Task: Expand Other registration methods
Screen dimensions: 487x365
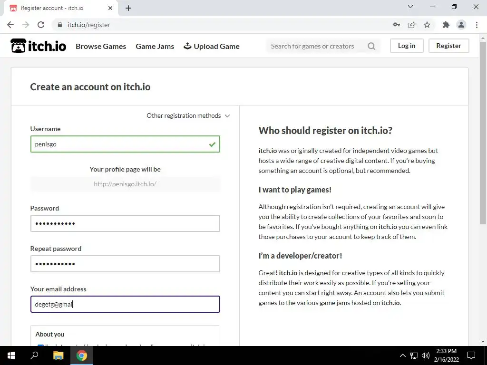Action: tap(188, 116)
